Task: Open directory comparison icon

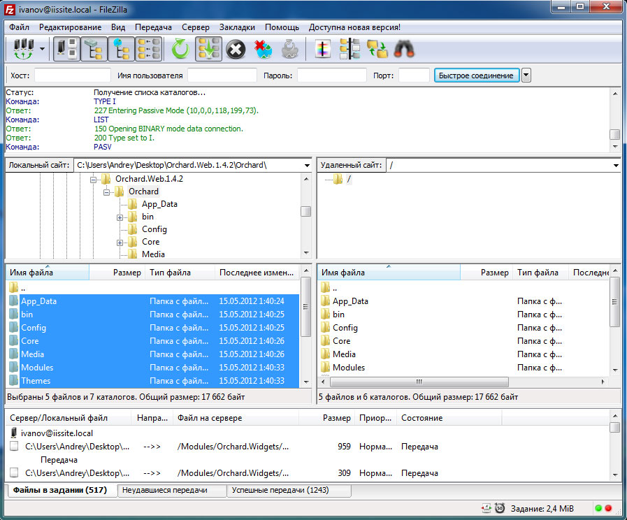Action: pyautogui.click(x=349, y=49)
